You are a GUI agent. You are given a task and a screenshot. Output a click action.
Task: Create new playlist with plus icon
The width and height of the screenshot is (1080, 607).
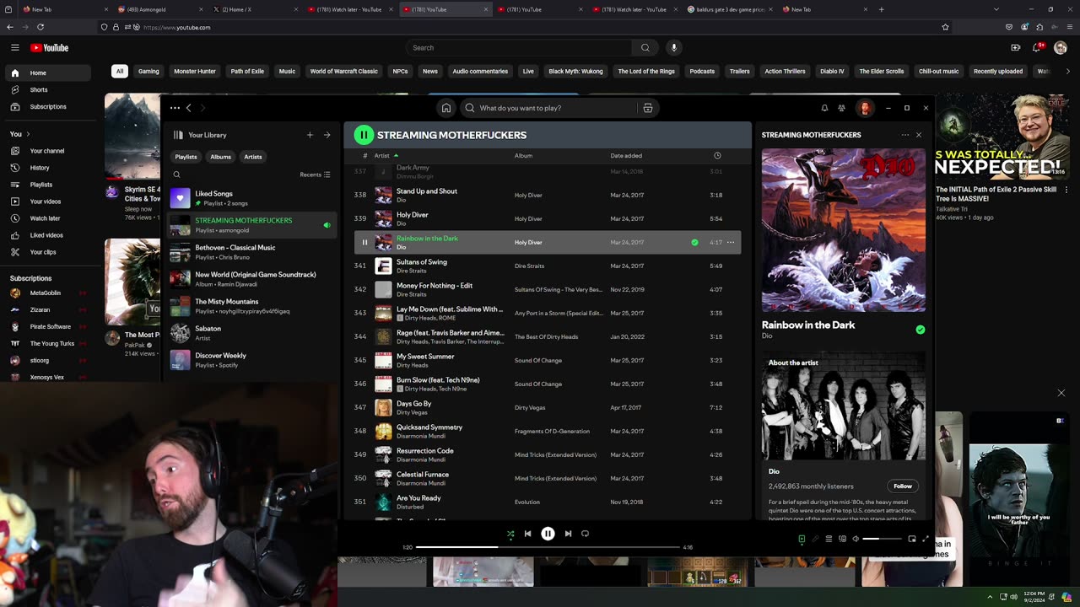pyautogui.click(x=310, y=135)
